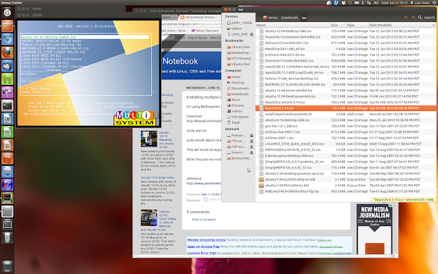
Task: Launch Chromium from the launcher
Action: tap(8, 40)
